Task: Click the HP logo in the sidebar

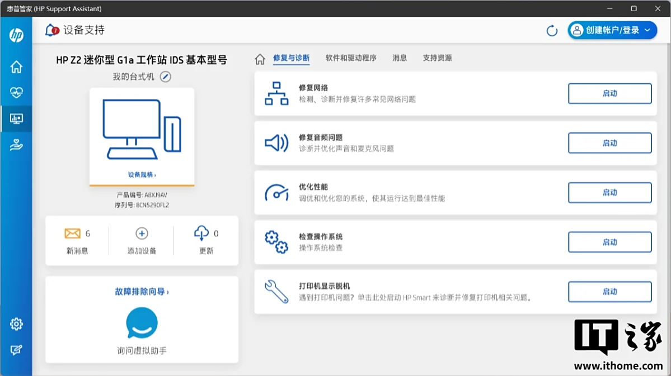Action: (x=16, y=35)
